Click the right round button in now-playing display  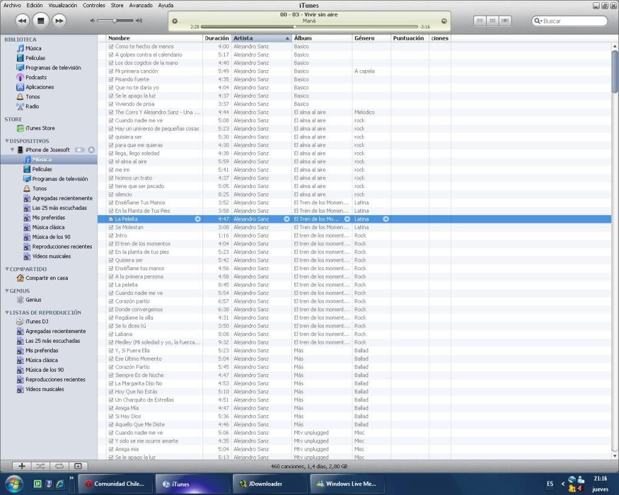point(444,21)
